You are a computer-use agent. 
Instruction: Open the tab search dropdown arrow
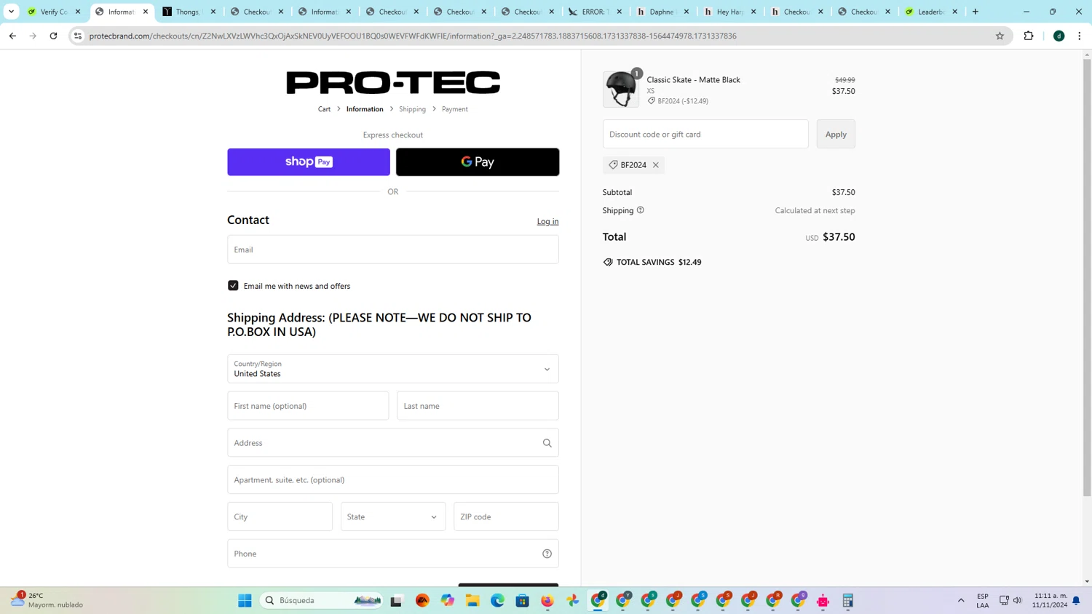[11, 12]
